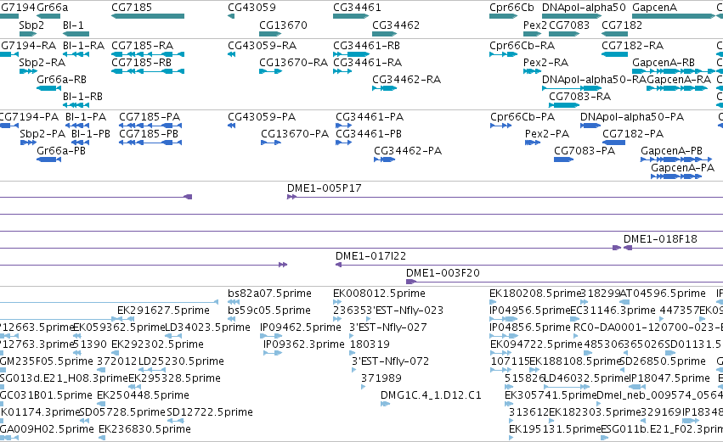Click protein label GapcenA-PB

[x=672, y=150]
